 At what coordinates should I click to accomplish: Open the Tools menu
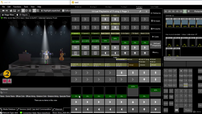click(x=26, y=7)
